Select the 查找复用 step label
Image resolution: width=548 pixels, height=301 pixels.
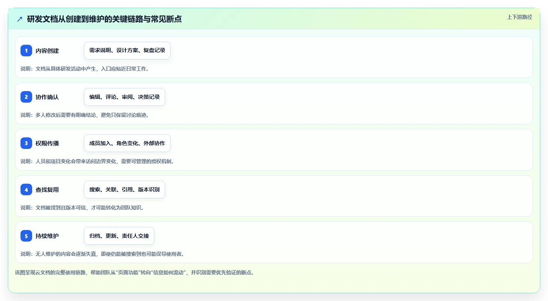(x=47, y=189)
